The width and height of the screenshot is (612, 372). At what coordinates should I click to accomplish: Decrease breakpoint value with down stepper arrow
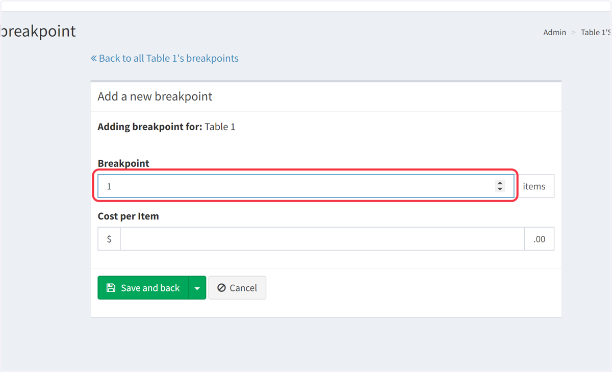[x=500, y=189]
